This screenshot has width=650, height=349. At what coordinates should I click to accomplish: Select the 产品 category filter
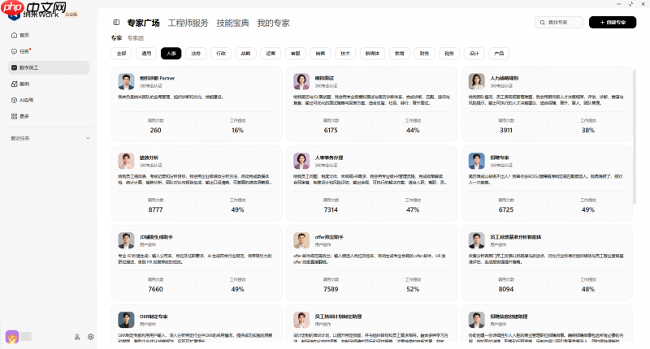click(499, 54)
